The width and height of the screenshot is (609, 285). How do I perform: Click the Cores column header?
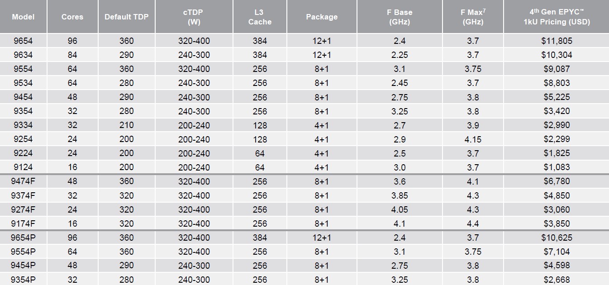coord(72,17)
